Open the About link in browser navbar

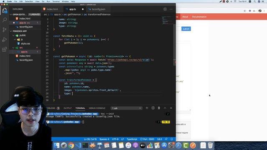click(185, 17)
